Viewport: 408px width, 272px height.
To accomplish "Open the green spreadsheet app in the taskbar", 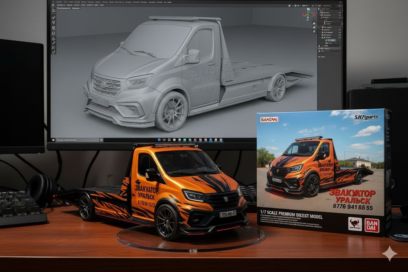I will pos(184,140).
